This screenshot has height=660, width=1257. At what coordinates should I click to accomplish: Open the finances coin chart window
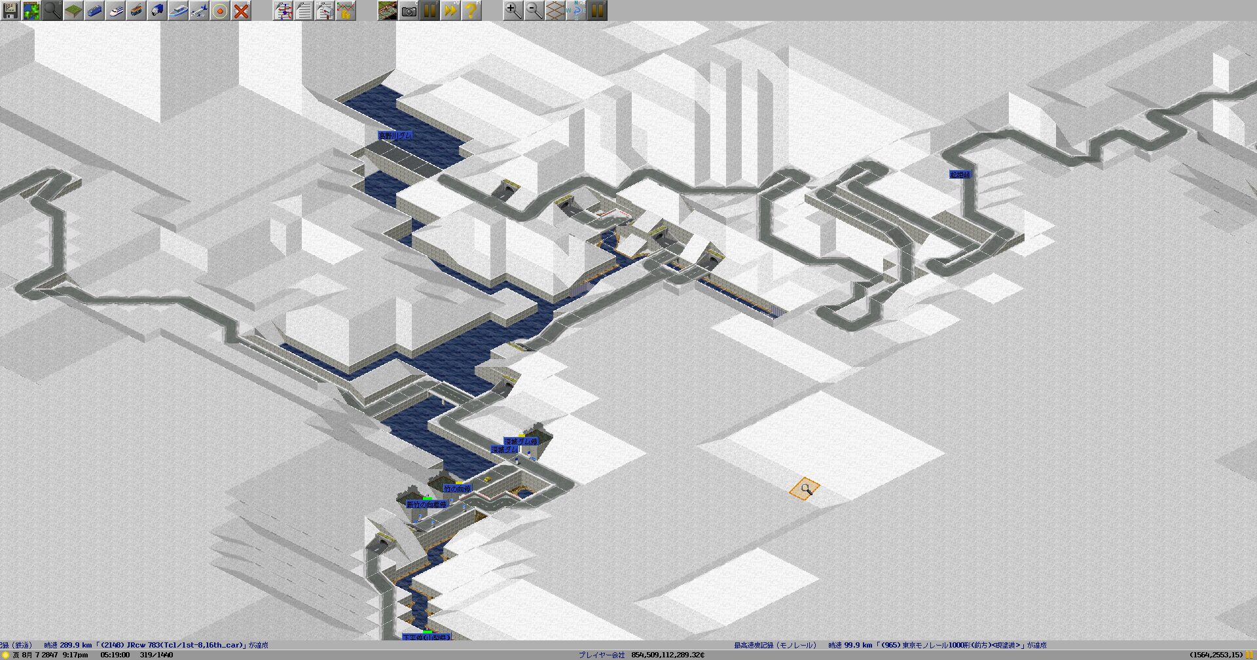click(346, 10)
